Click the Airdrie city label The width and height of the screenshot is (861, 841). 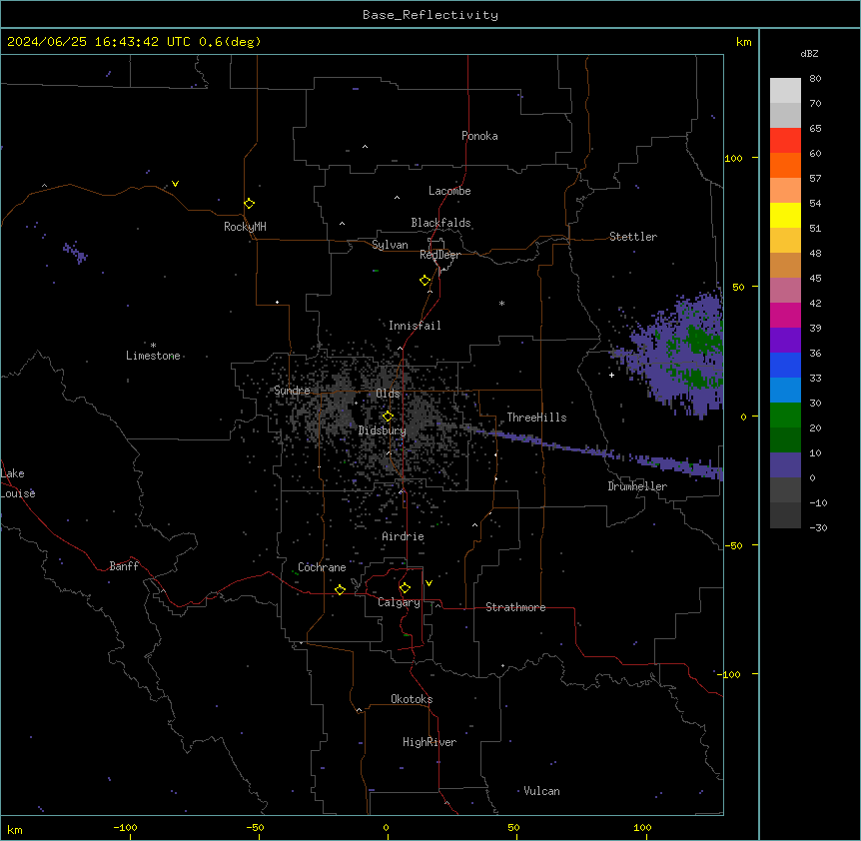coord(403,536)
